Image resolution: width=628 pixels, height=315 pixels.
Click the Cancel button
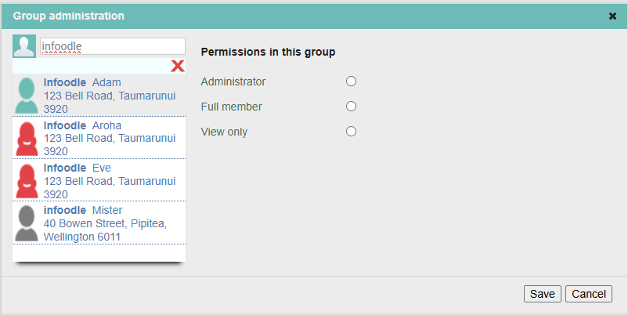coord(589,294)
